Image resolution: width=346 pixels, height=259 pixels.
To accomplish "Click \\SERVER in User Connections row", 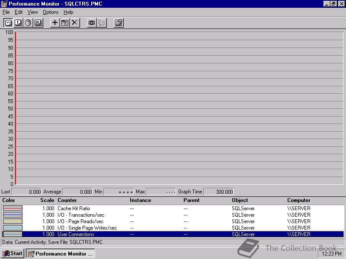I will 299,234.
